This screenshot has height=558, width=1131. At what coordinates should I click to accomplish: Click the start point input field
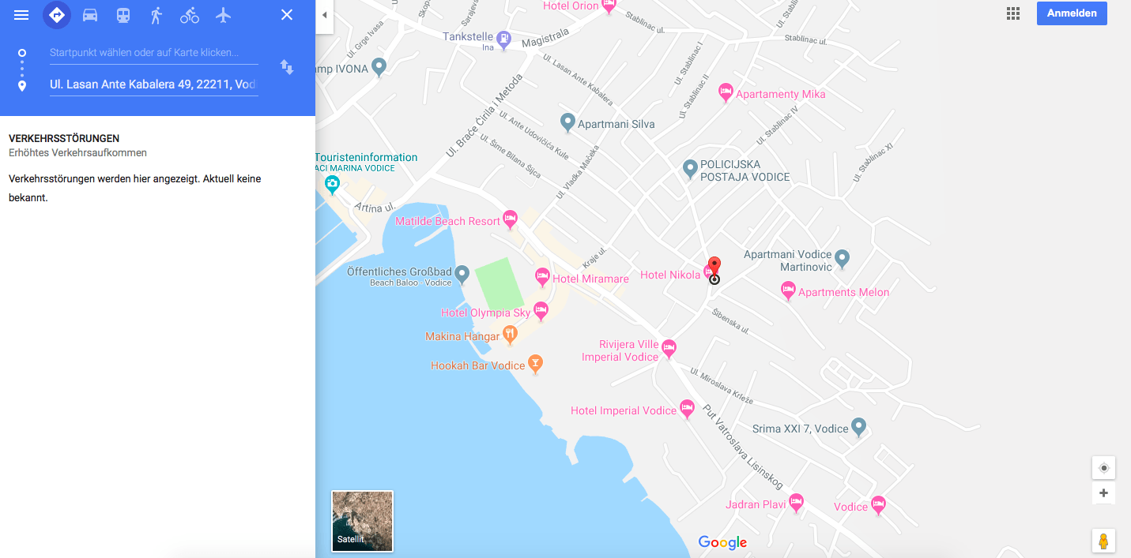pyautogui.click(x=153, y=53)
